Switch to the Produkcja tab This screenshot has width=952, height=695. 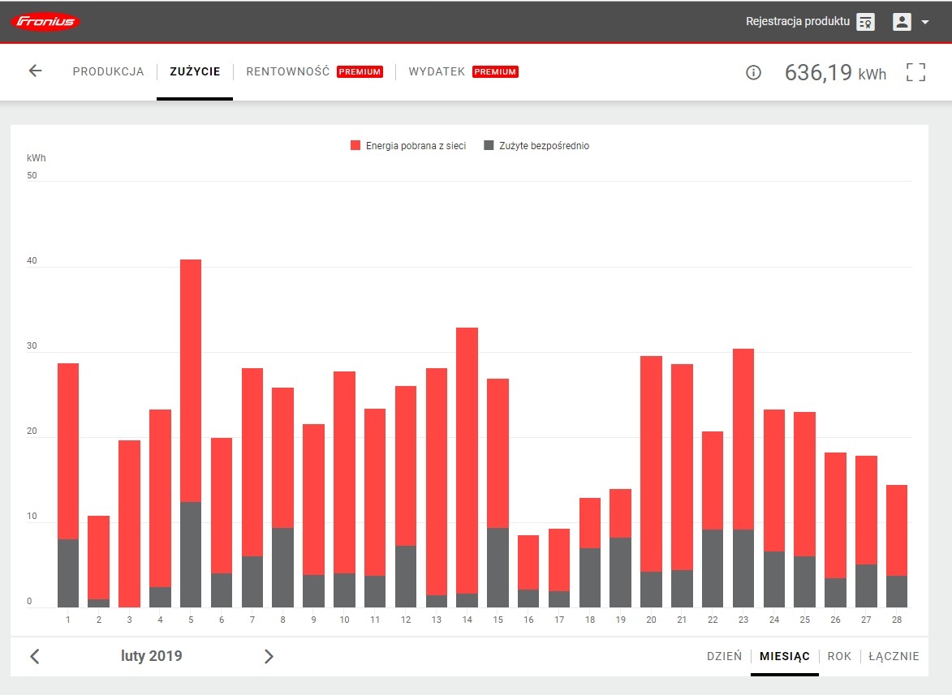pos(108,71)
